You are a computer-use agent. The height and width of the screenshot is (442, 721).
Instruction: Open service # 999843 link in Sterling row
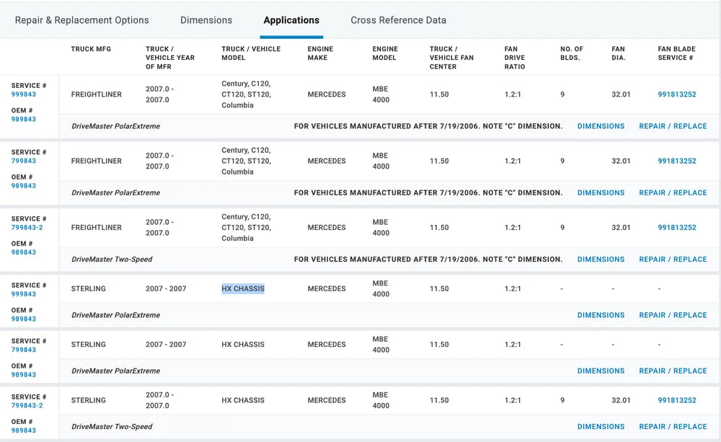tap(24, 294)
